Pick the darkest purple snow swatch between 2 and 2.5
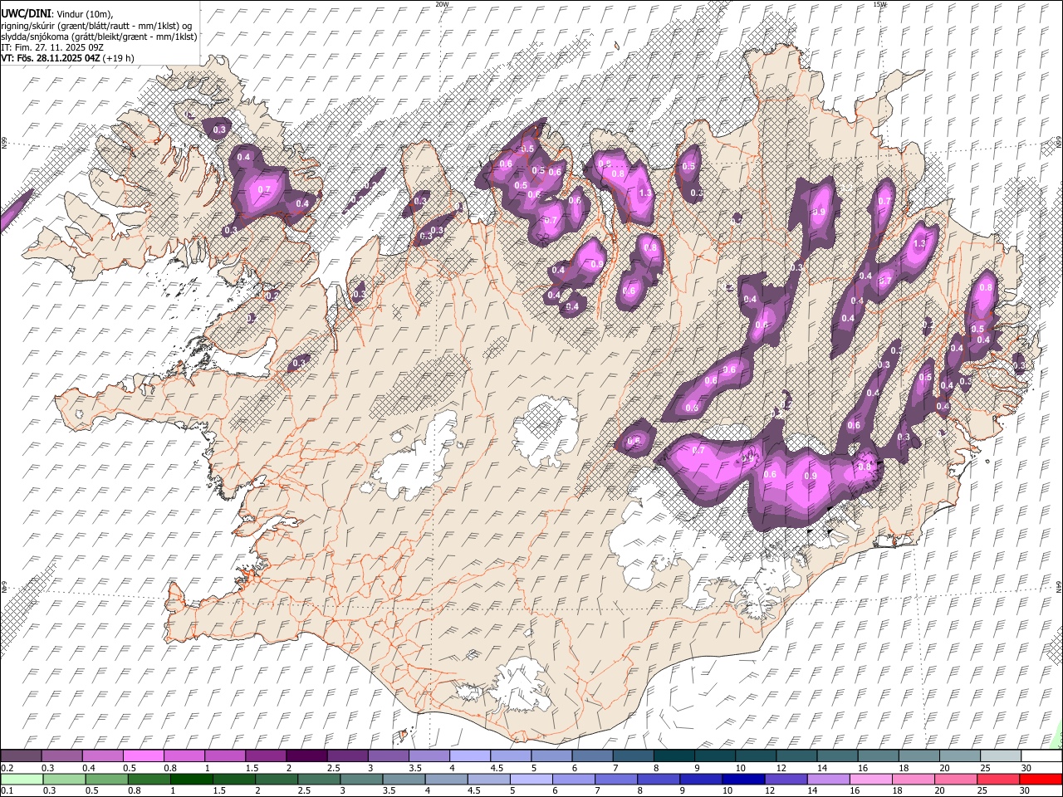The height and width of the screenshot is (797, 1063). tap(306, 756)
